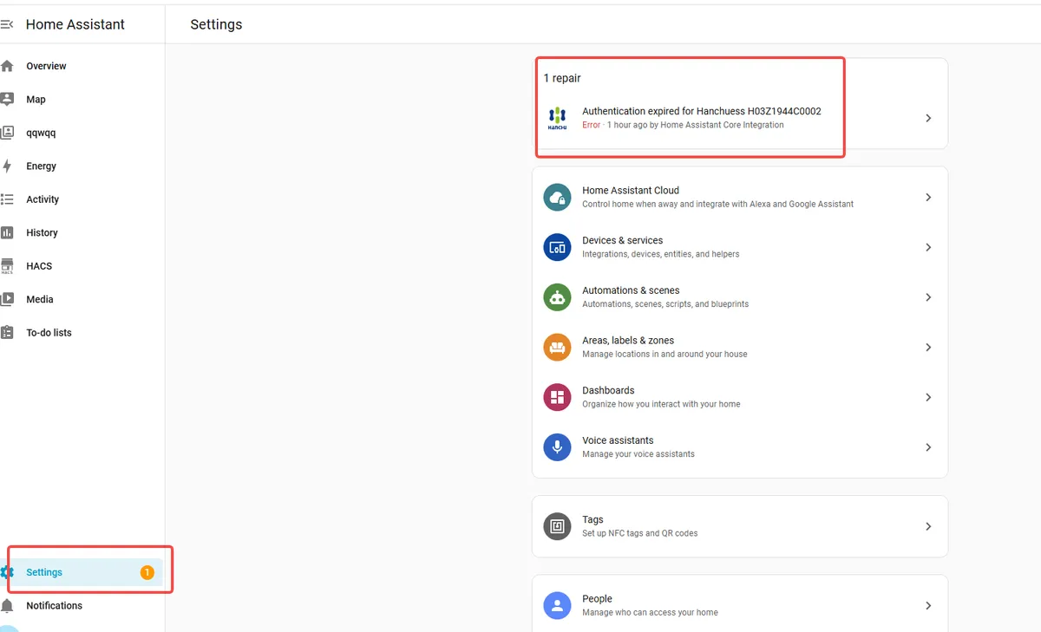
Task: Click chevron next to Dashboards
Action: pos(928,397)
